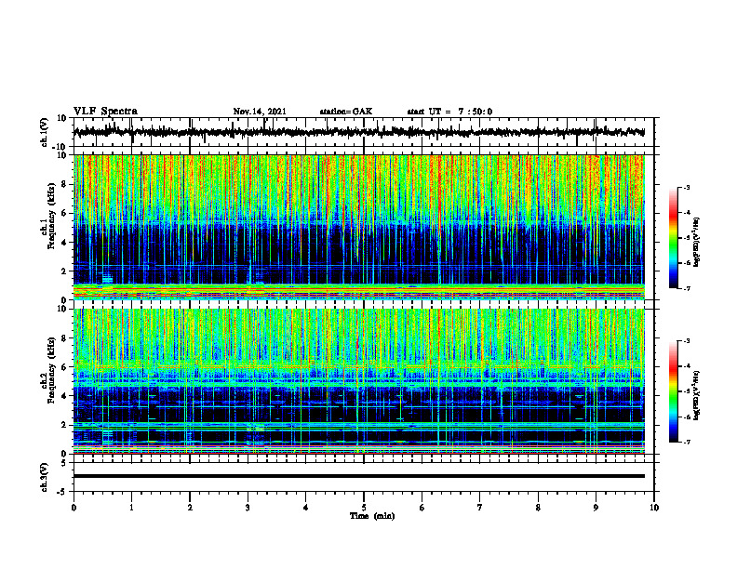Click the "VLF Spectra" plot title
737x569 pixels.
105,112
